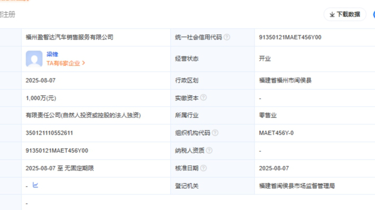Click the credit code value 91350121MAET456Y00 on right

tap(290, 37)
